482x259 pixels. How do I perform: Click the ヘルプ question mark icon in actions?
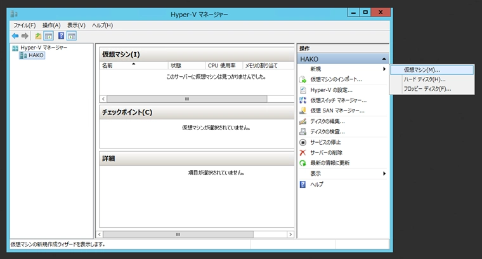[x=303, y=184]
